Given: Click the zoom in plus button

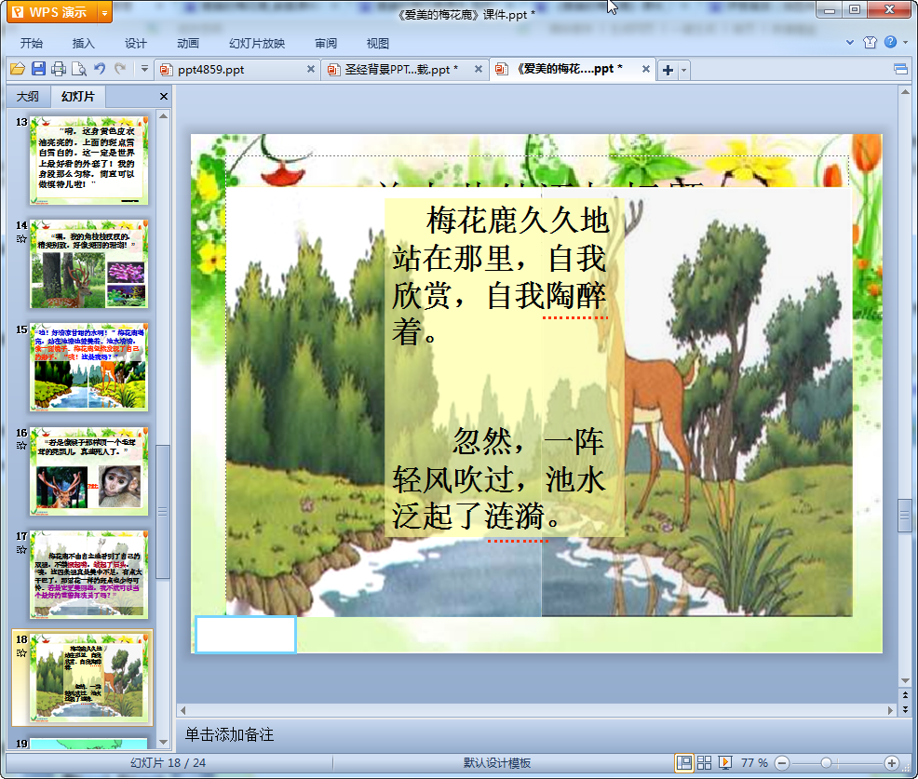Looking at the screenshot, I should pos(891,763).
